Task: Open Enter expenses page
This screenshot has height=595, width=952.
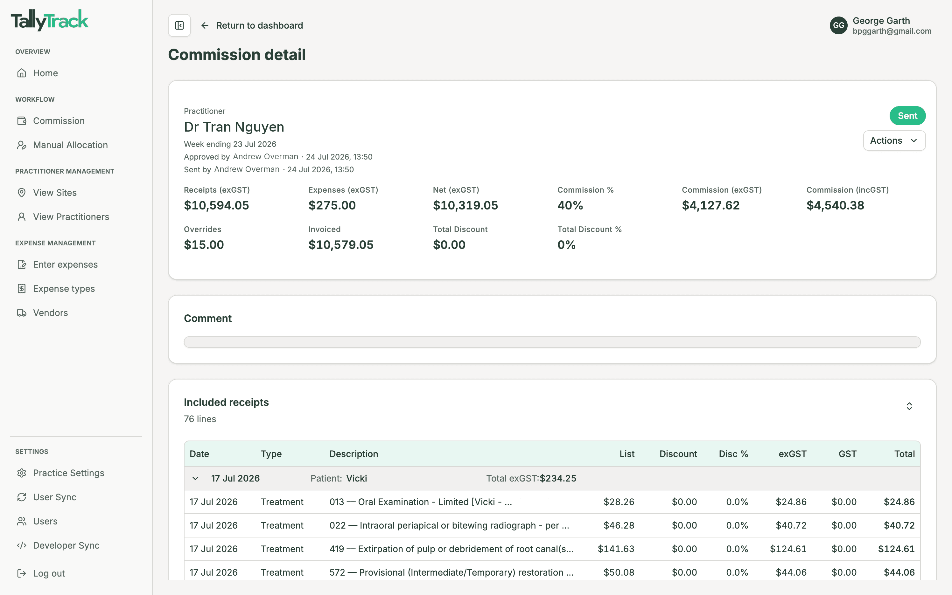Action: (65, 264)
